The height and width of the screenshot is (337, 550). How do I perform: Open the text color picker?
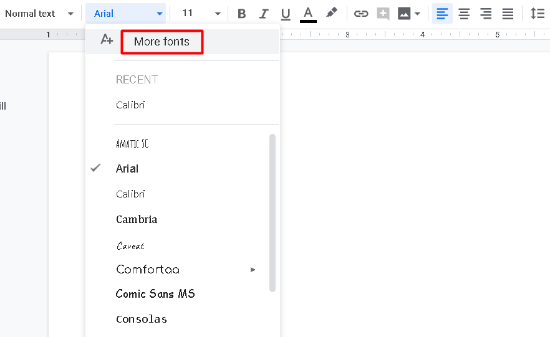click(308, 14)
